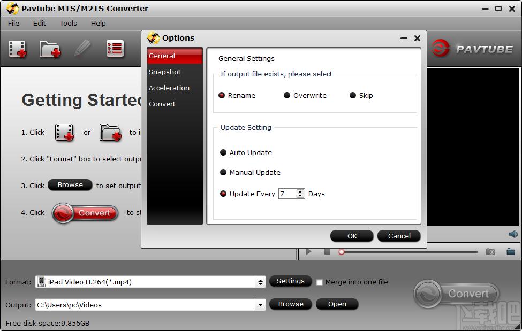Image resolution: width=522 pixels, height=331 pixels.
Task: Open the Edit menu
Action: click(39, 24)
